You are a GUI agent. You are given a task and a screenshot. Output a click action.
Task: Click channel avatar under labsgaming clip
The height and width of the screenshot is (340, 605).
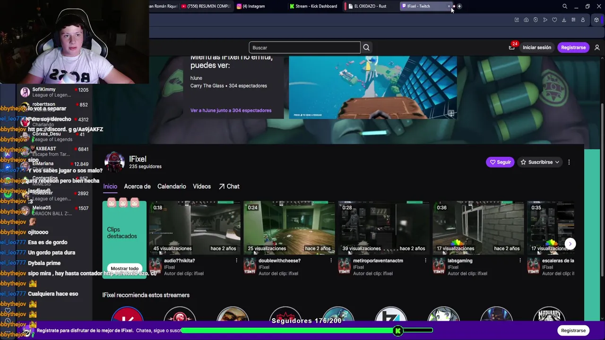click(x=439, y=266)
